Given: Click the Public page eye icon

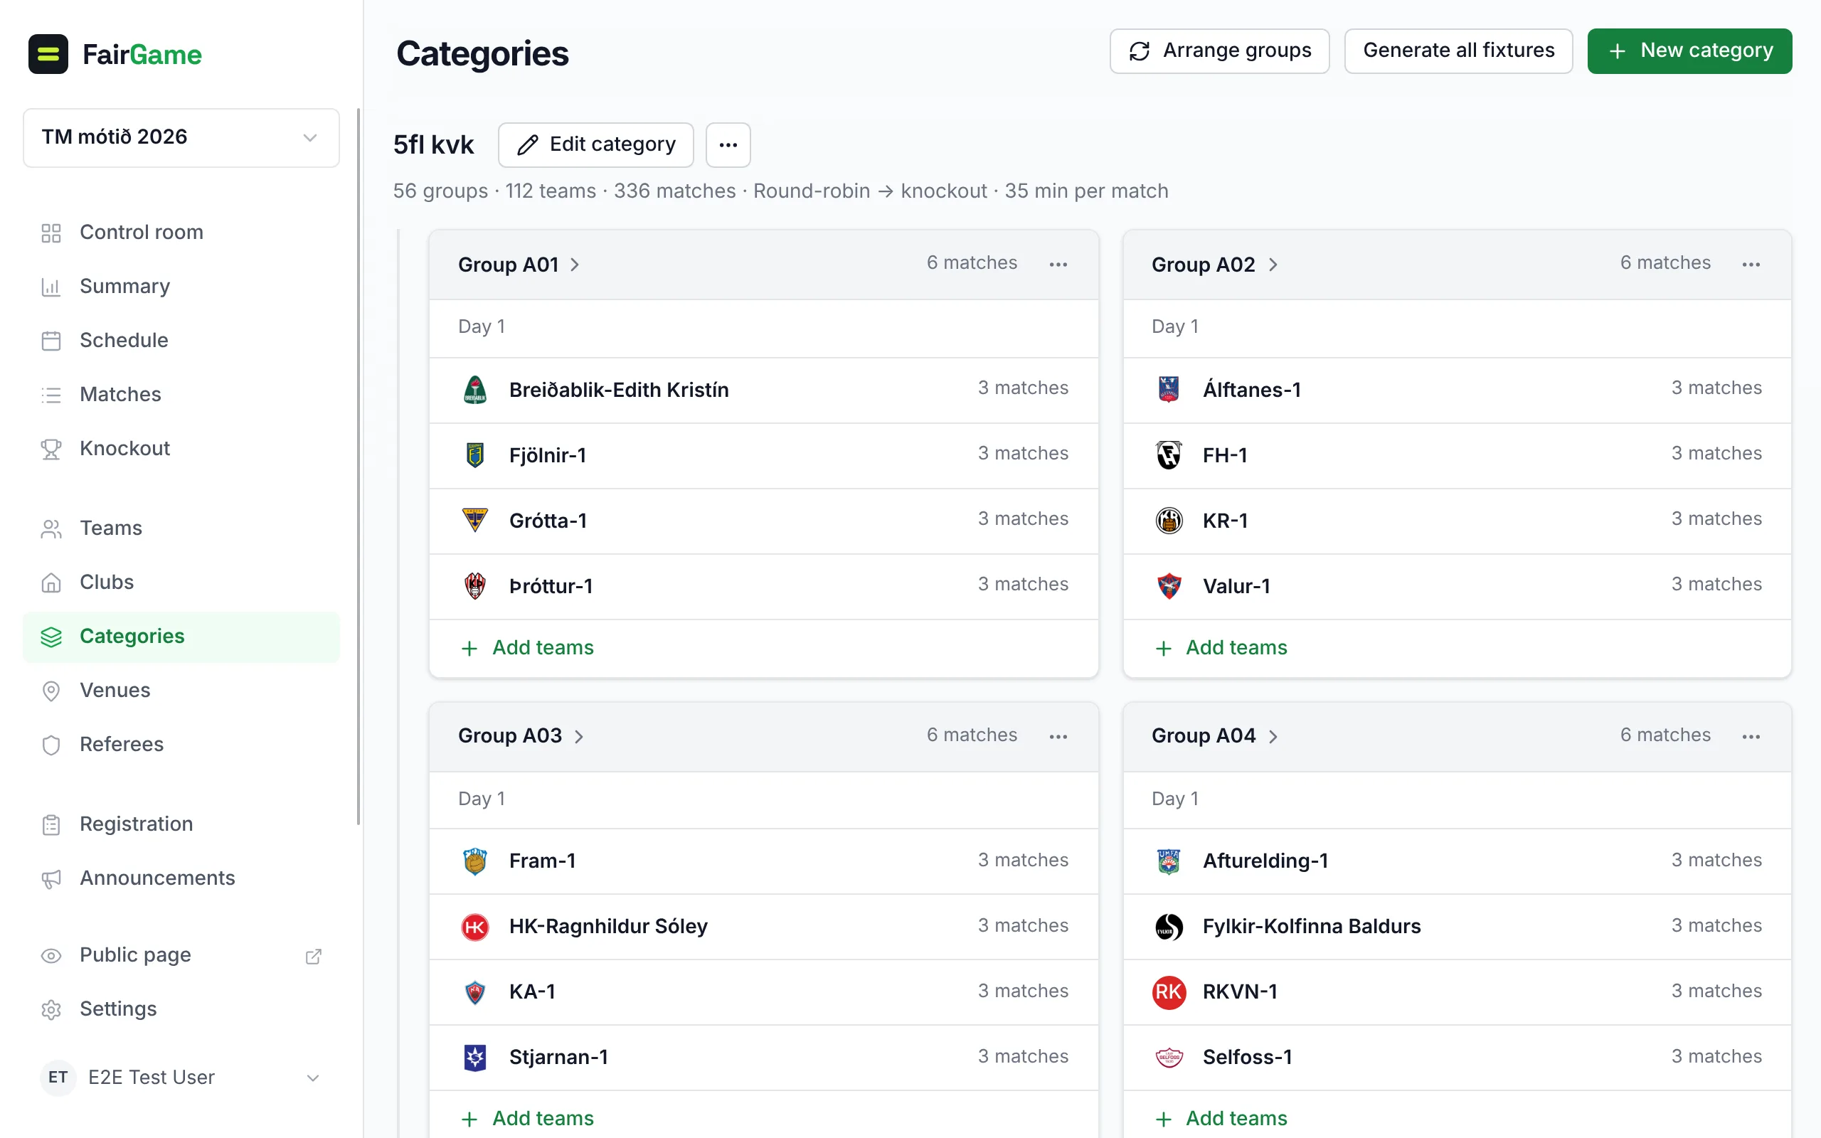Looking at the screenshot, I should tap(51, 956).
